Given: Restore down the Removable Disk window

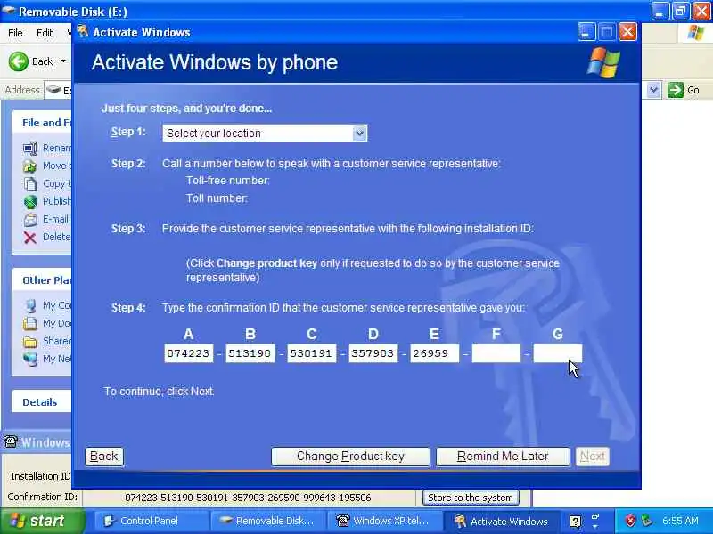Looking at the screenshot, I should [x=680, y=11].
